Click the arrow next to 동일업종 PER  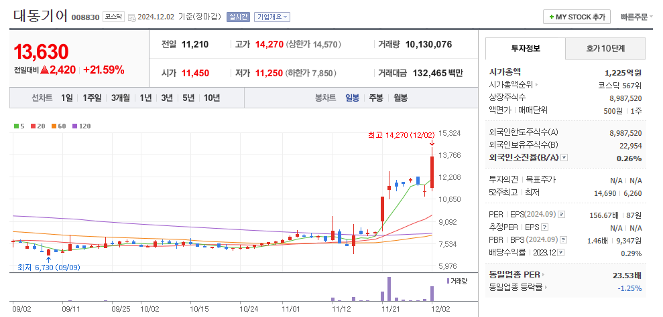pos(544,276)
